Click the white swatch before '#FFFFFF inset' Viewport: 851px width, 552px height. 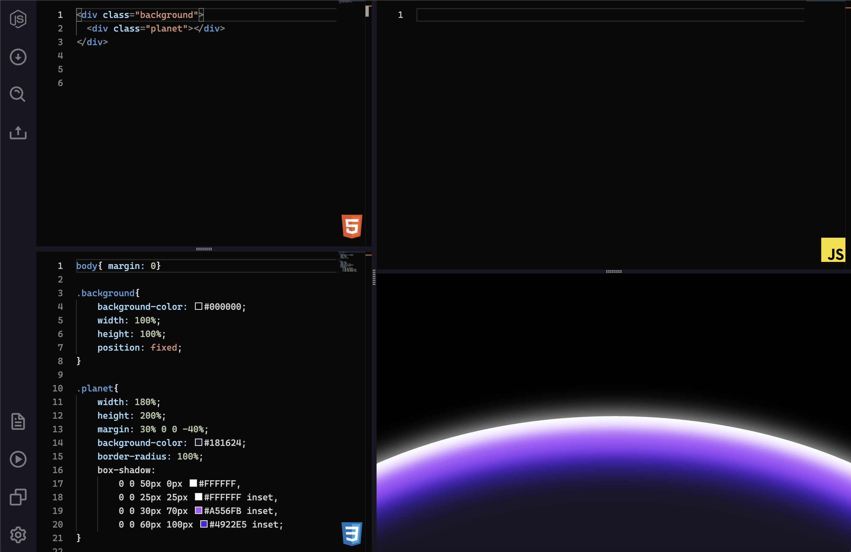click(x=198, y=497)
